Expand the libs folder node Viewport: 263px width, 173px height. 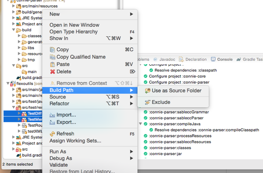(19, 48)
